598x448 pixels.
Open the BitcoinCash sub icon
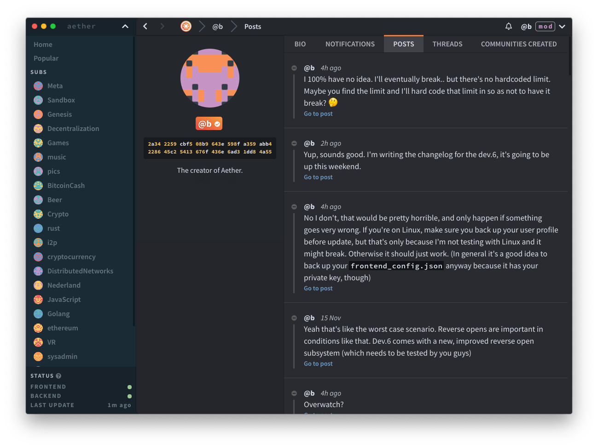click(38, 186)
